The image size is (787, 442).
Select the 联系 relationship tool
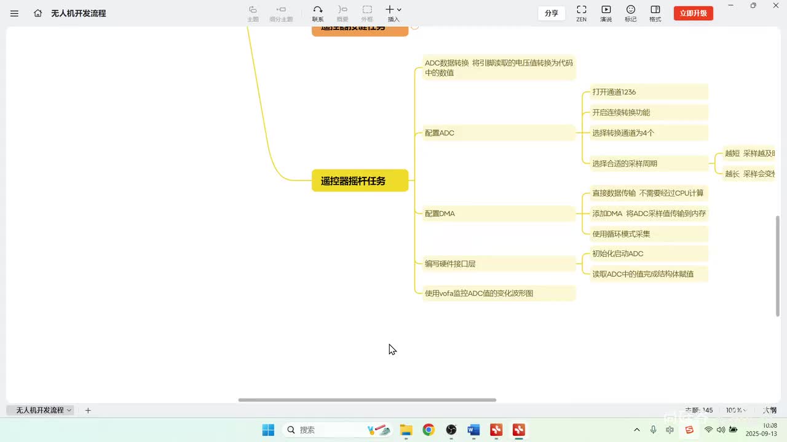318,14
